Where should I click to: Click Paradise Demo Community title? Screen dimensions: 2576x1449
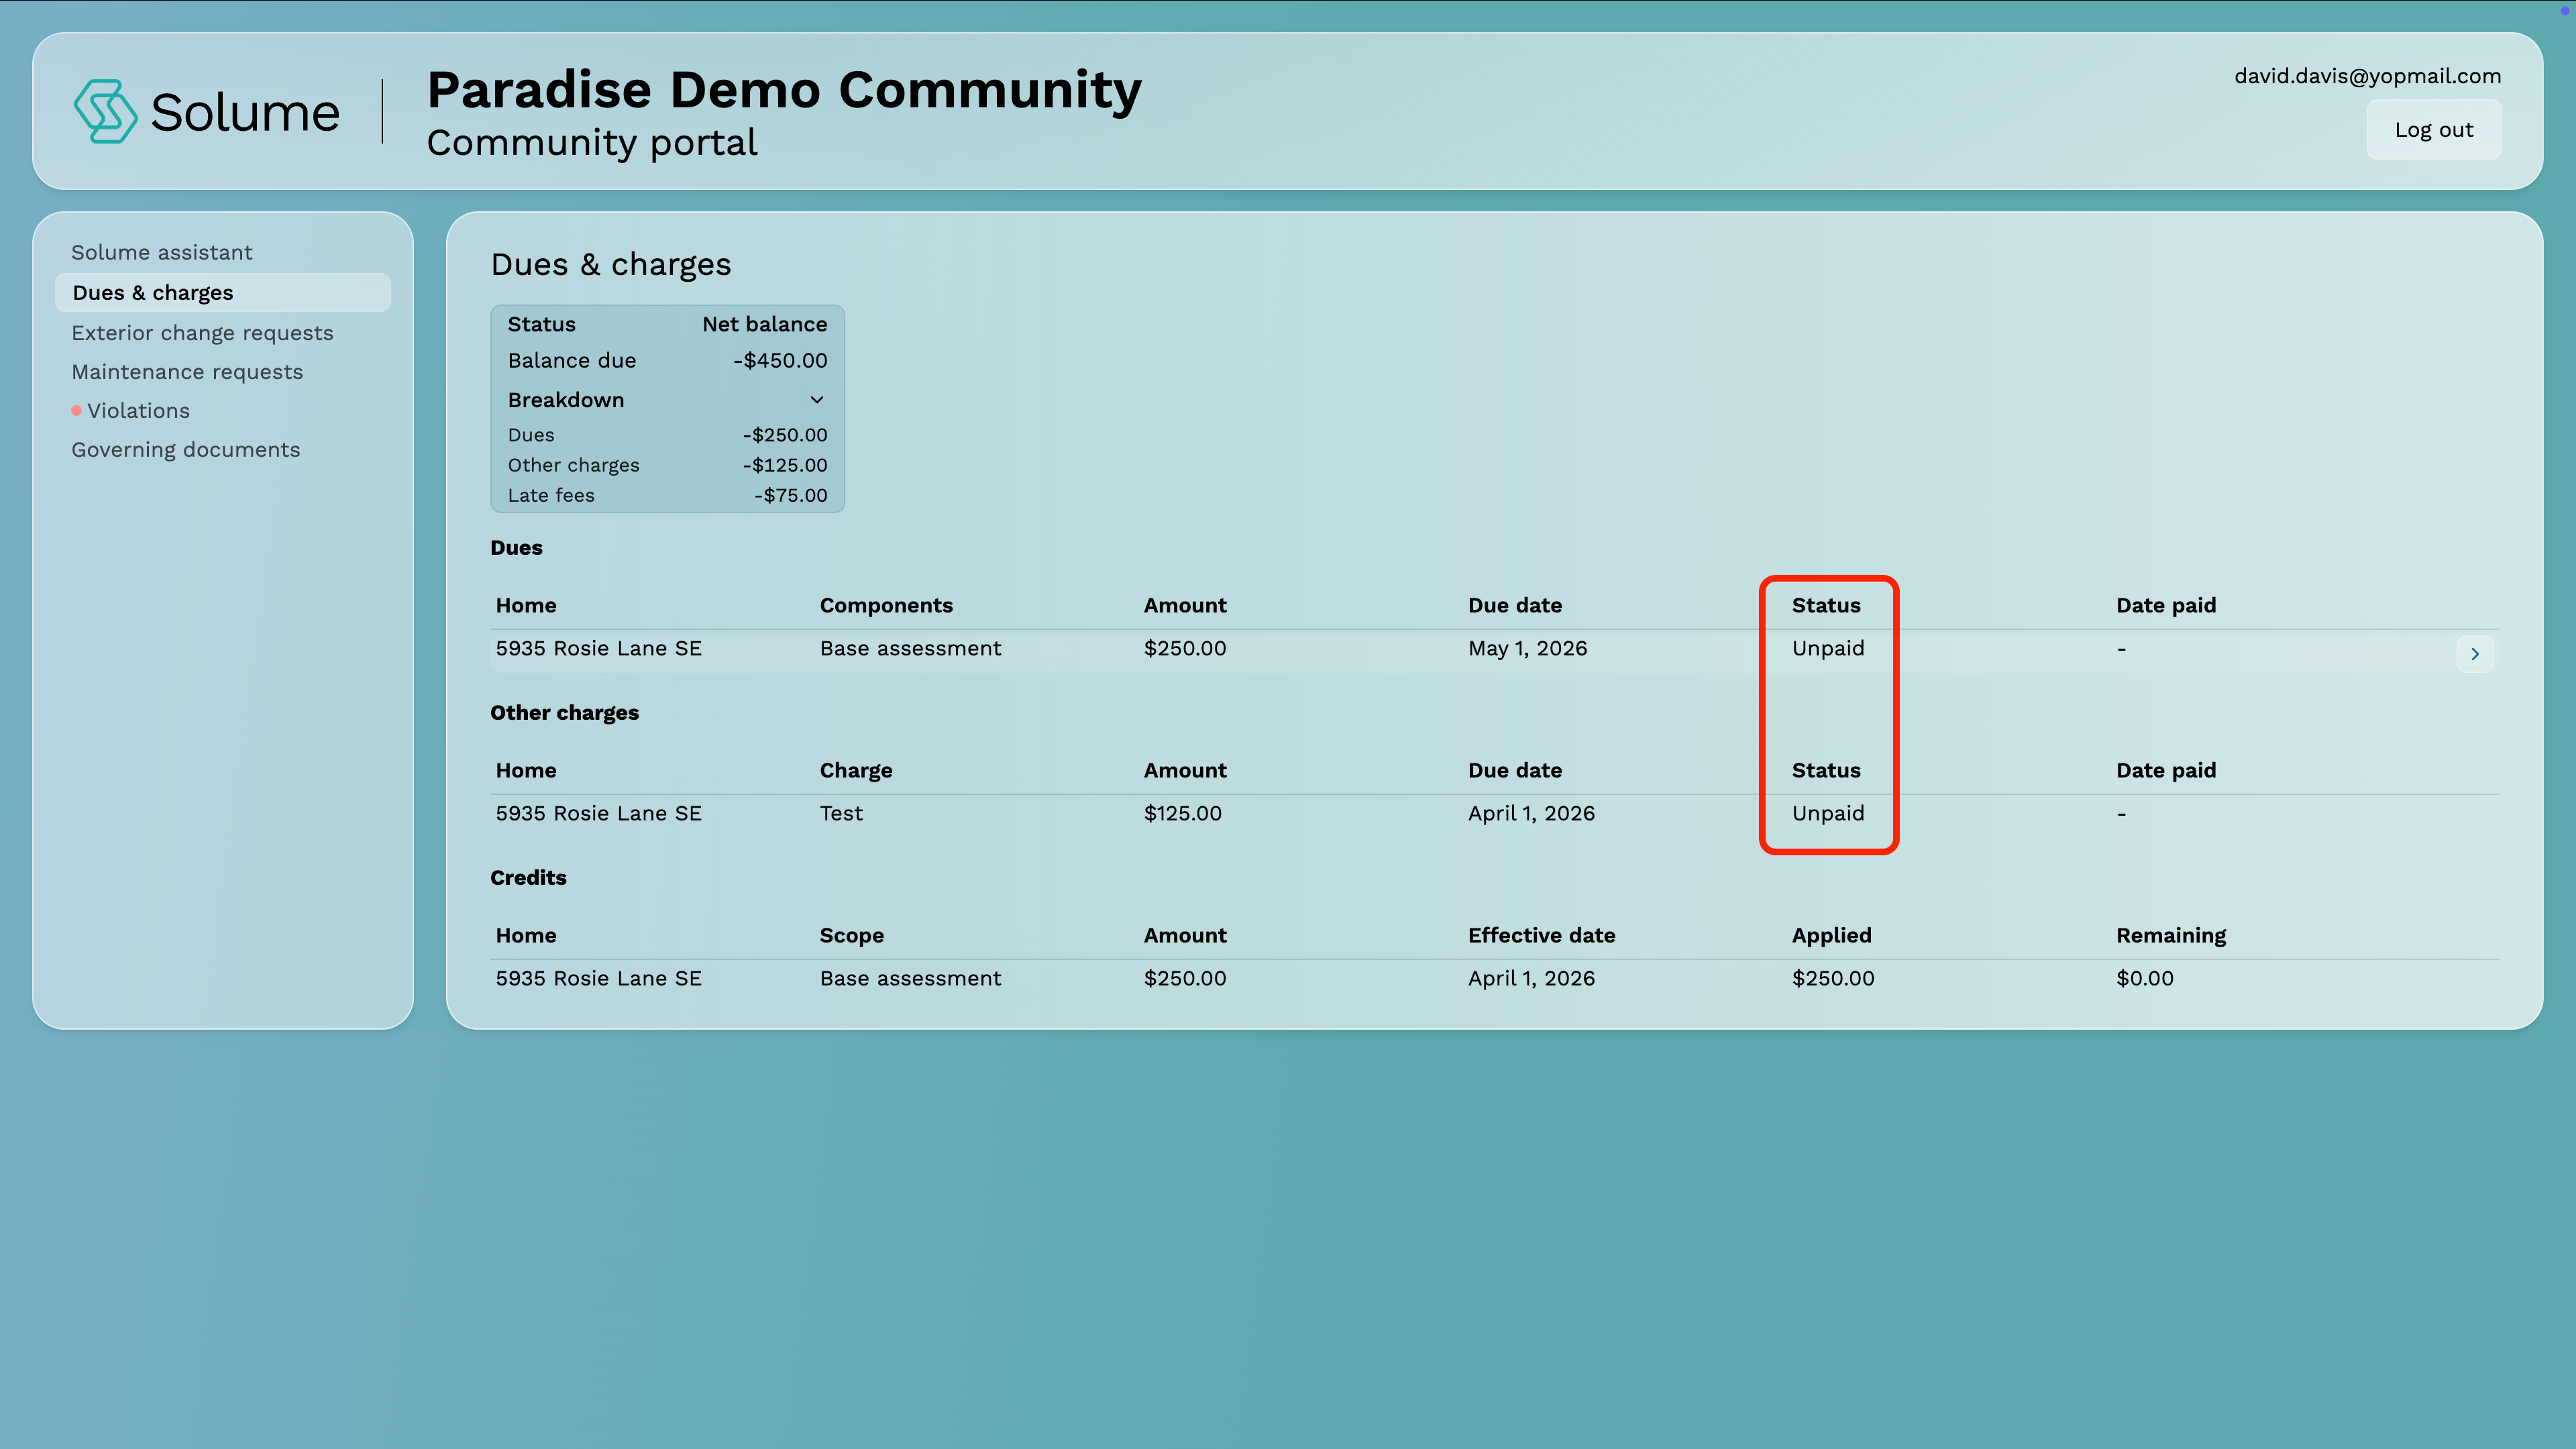(x=784, y=90)
